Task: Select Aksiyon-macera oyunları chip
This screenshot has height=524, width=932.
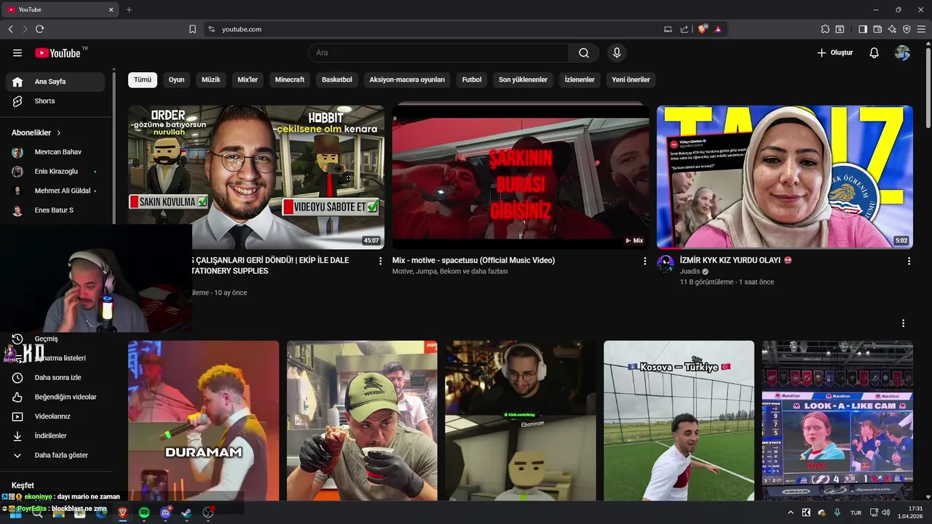Action: point(407,79)
